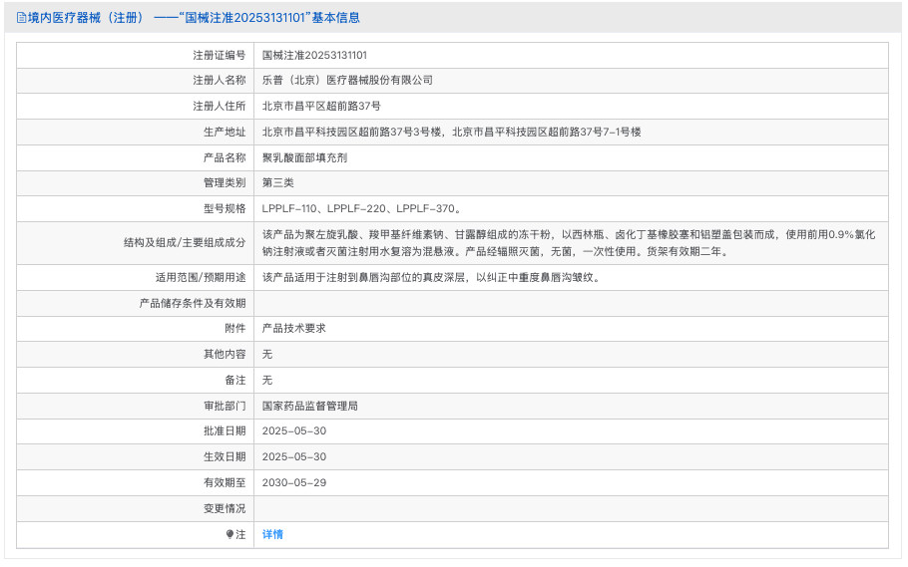Click the management category value 第三类
The image size is (908, 567).
click(x=277, y=183)
